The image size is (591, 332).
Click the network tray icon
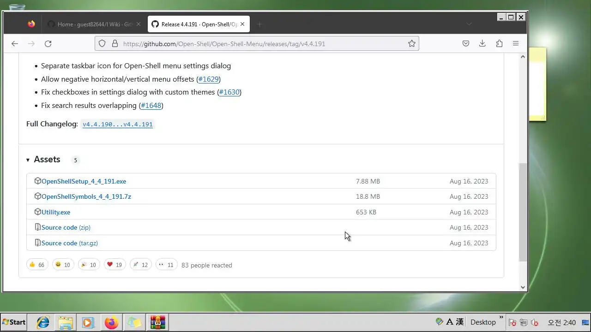(x=524, y=322)
